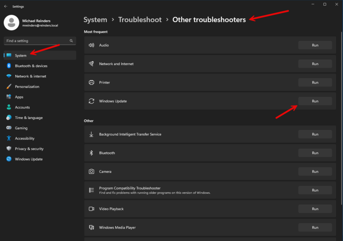The width and height of the screenshot is (343, 241).
Task: Click the Bluetooth & devices sidebar icon
Action: tap(9, 66)
